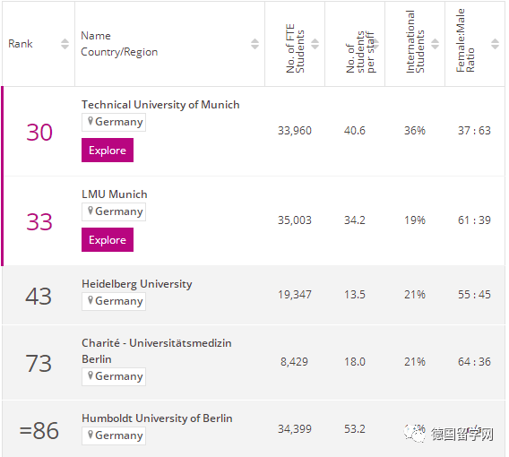Click Charité's international students 21%

point(415,362)
